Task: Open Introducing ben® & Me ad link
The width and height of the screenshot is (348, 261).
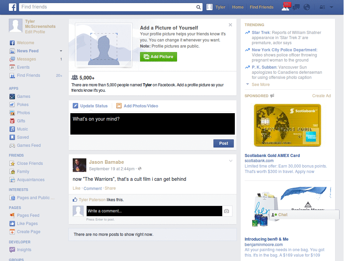Action: pos(266,239)
